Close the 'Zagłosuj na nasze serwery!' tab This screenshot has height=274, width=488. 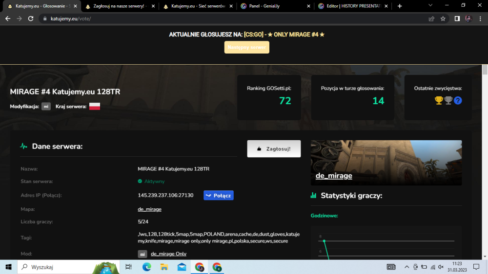[x=153, y=6]
